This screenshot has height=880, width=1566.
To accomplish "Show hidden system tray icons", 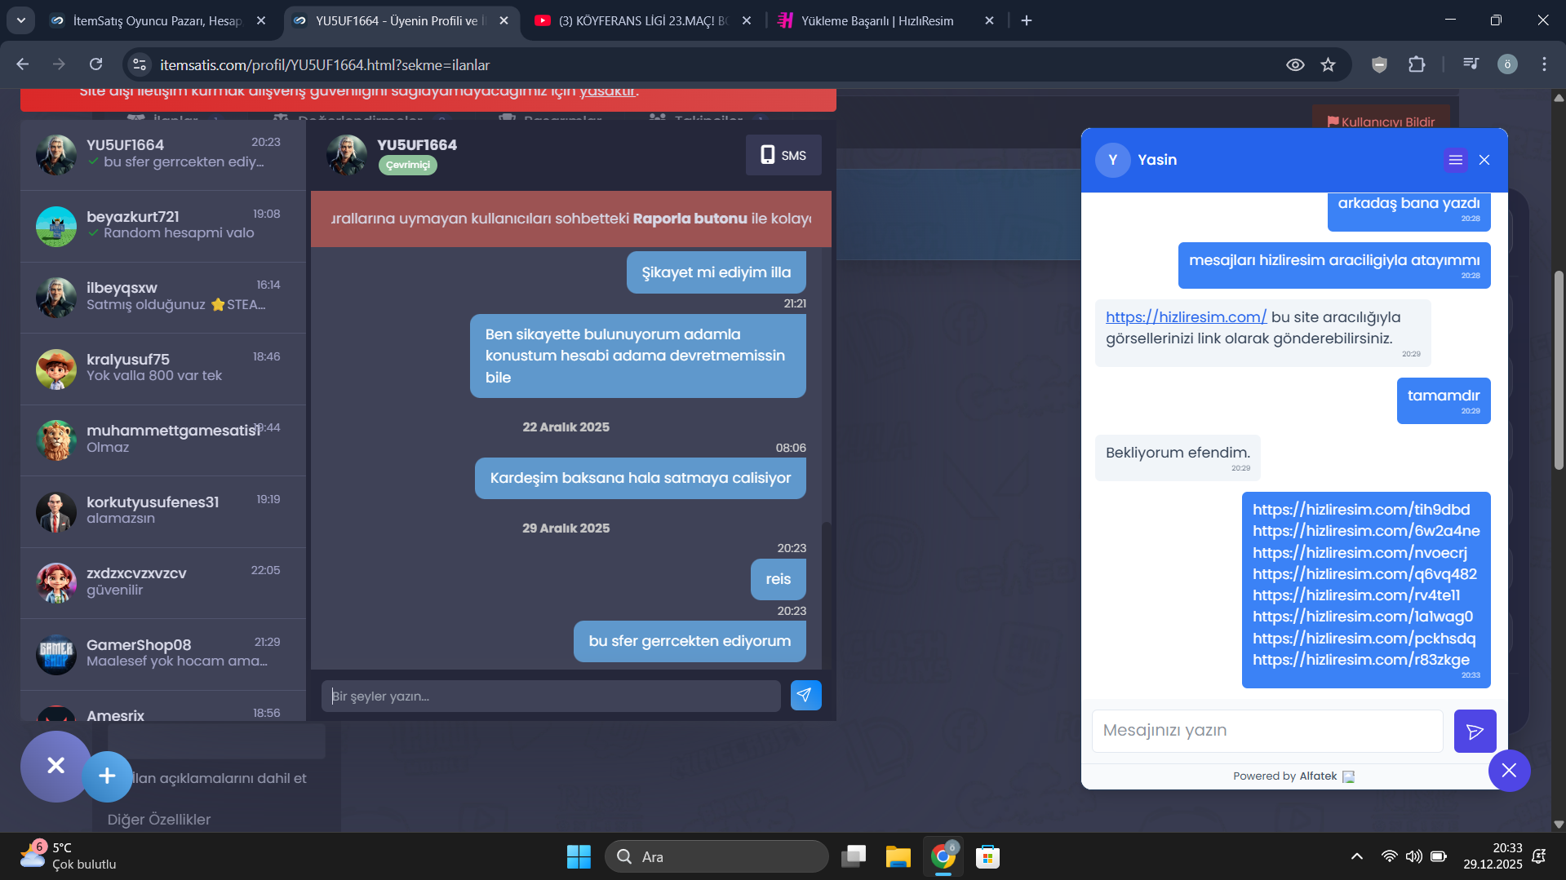I will (x=1356, y=856).
